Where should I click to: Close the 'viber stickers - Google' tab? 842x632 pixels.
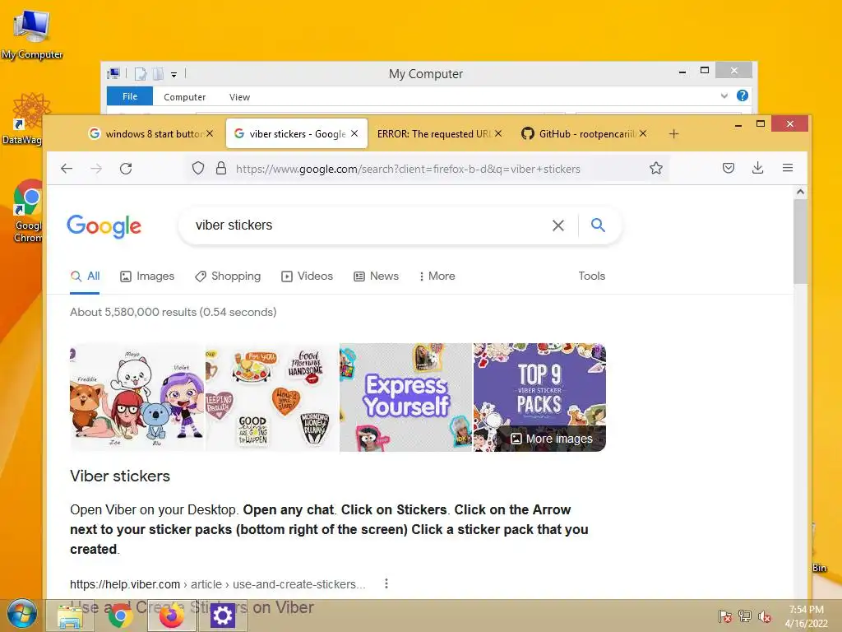354,133
